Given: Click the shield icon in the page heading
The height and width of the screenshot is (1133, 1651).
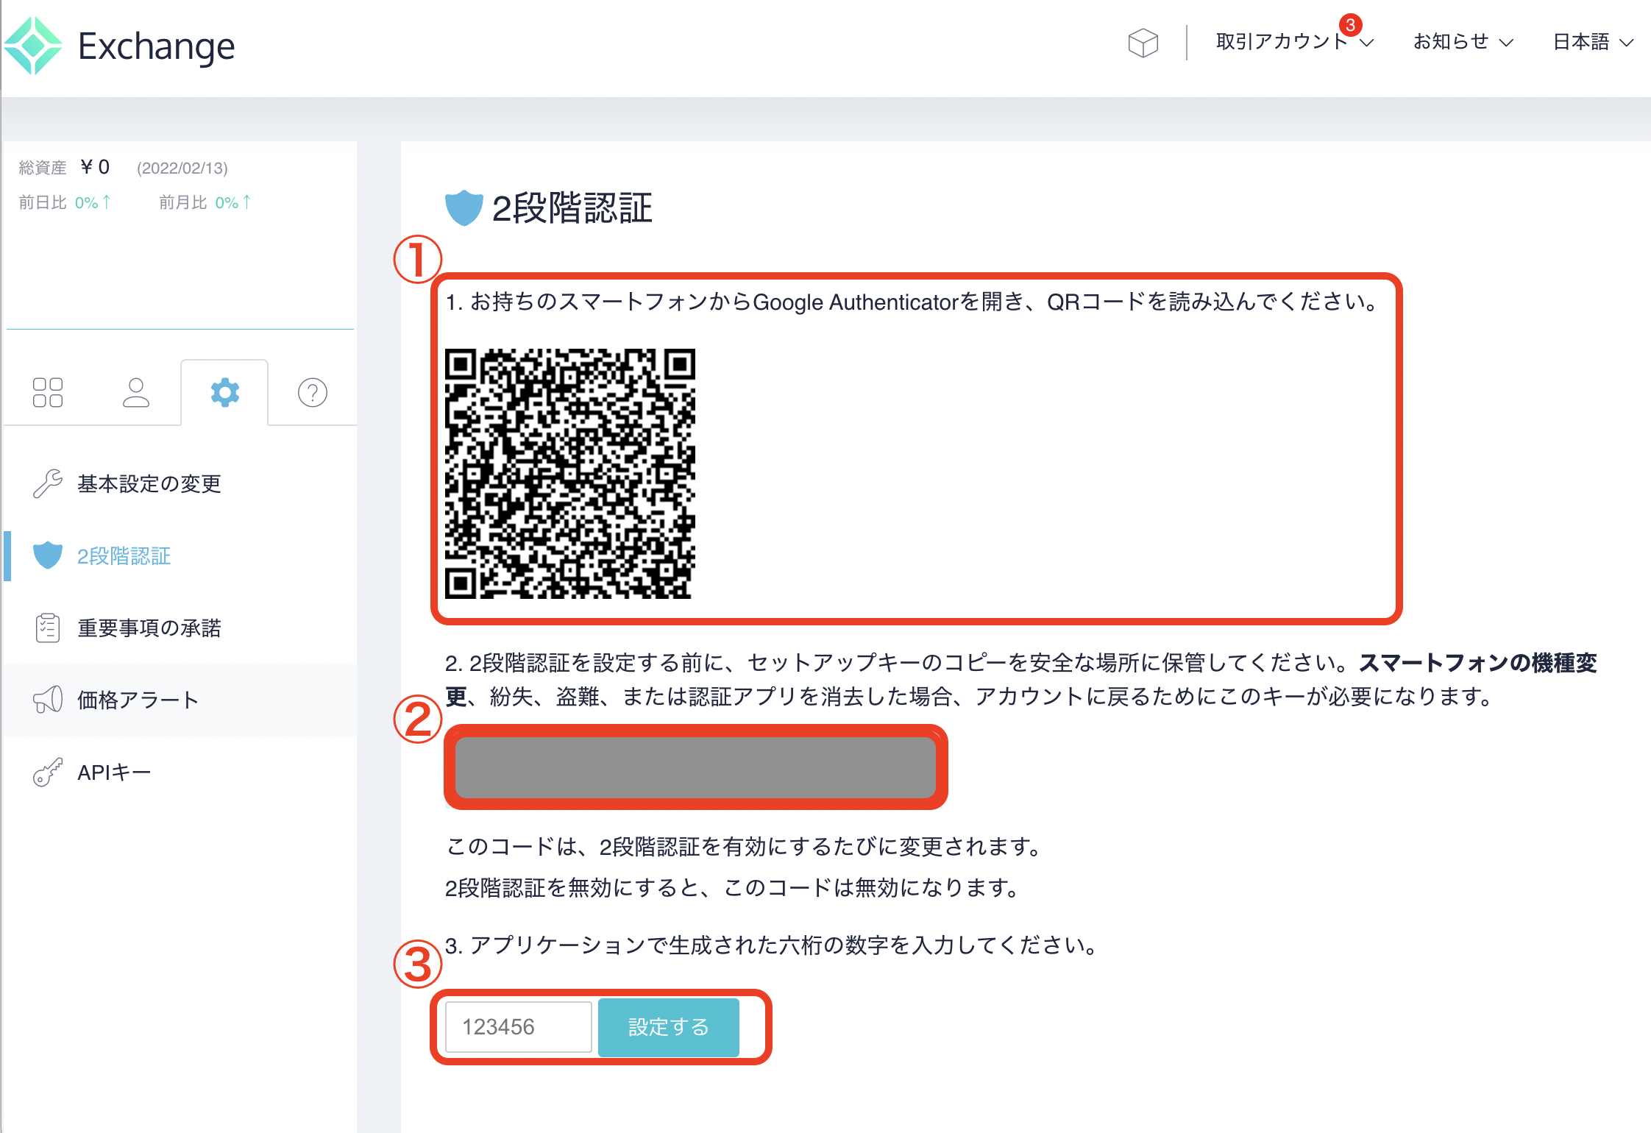Looking at the screenshot, I should 464,208.
